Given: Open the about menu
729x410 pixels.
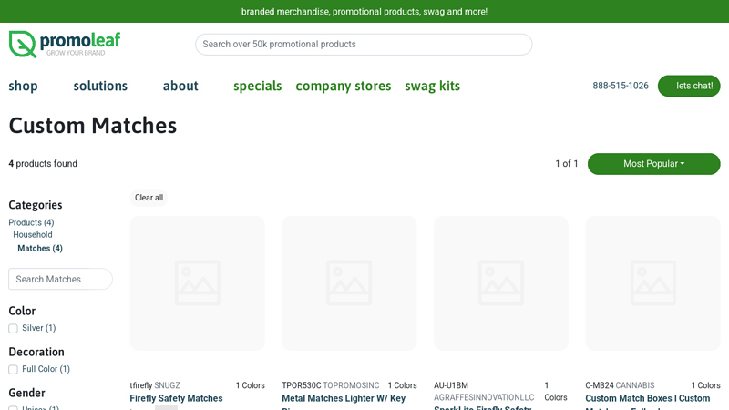Looking at the screenshot, I should click(180, 86).
